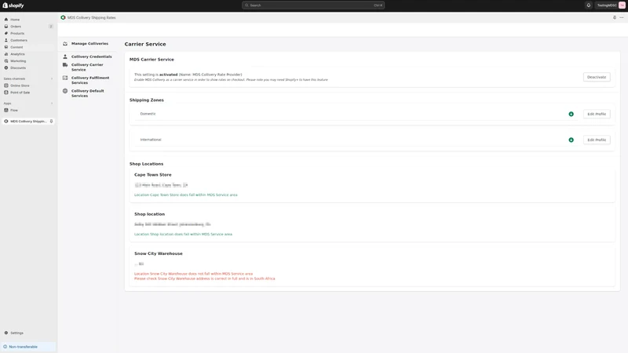
Task: Focus the top Search field
Action: (x=312, y=5)
